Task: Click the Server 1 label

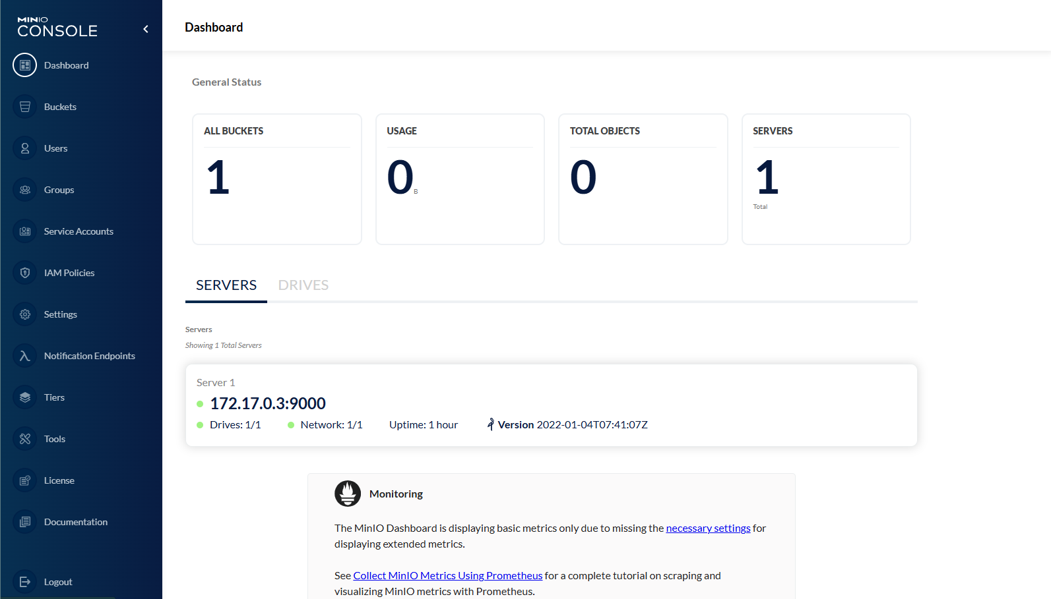Action: click(216, 382)
